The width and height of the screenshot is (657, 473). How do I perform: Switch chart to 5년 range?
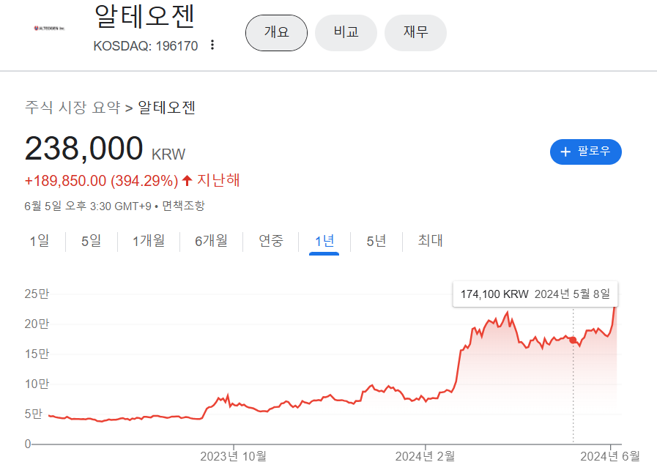pyautogui.click(x=376, y=241)
